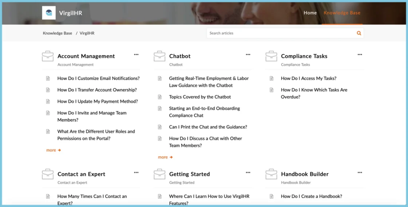The width and height of the screenshot is (408, 207).
Task: Click document icon beside How Do I Access My Tasks
Action: [271, 78]
